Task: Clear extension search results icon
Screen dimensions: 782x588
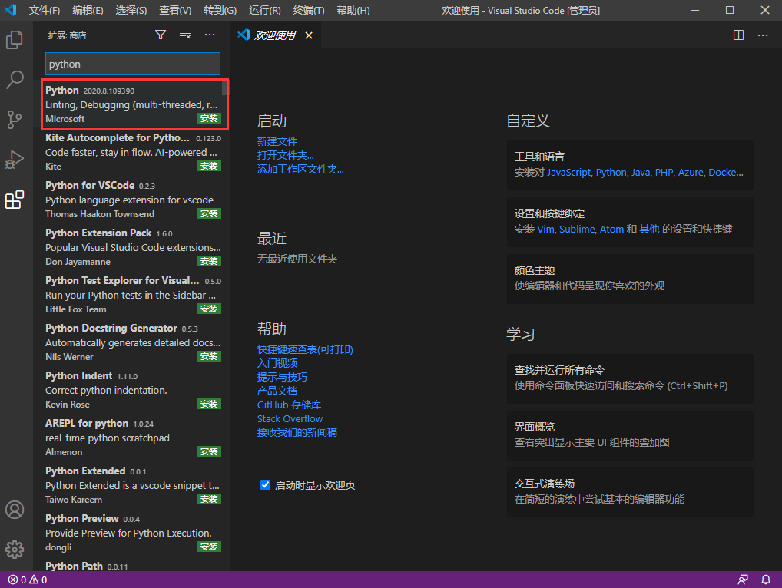Action: (x=185, y=35)
